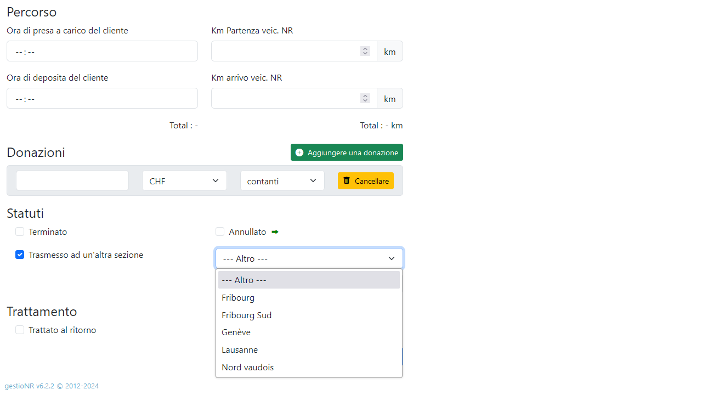Open the CHF currency dropdown
Screen dimensions: 702x395
pyautogui.click(x=184, y=180)
